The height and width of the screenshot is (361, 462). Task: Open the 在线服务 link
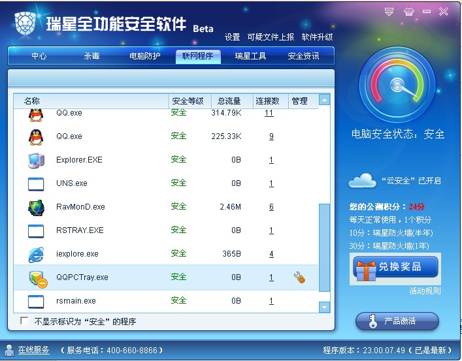tap(33, 350)
